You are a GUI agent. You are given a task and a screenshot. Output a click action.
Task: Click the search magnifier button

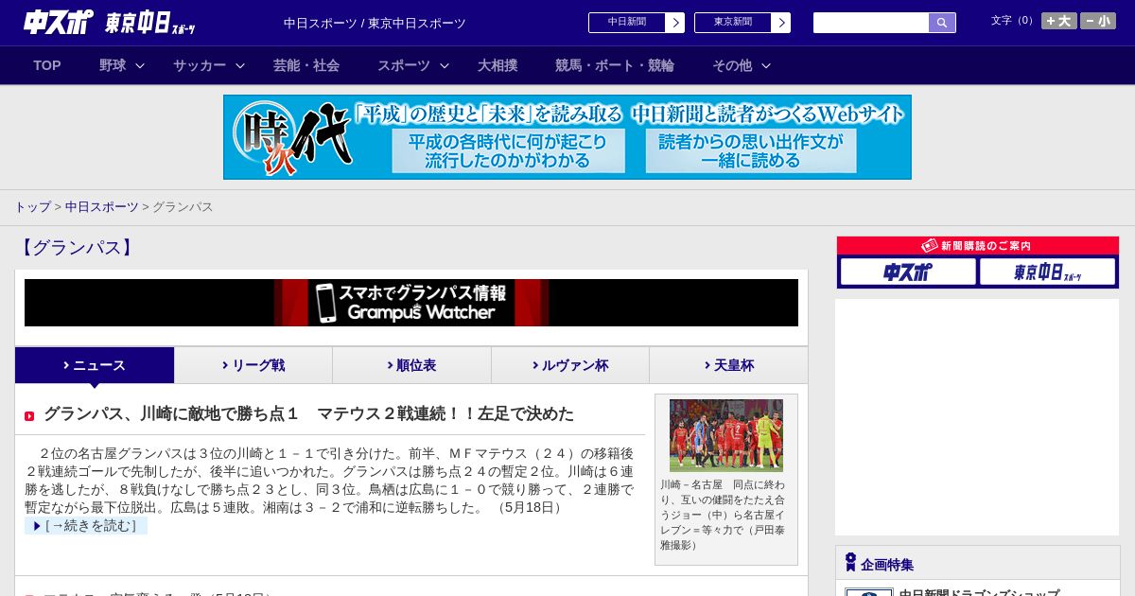pyautogui.click(x=942, y=23)
